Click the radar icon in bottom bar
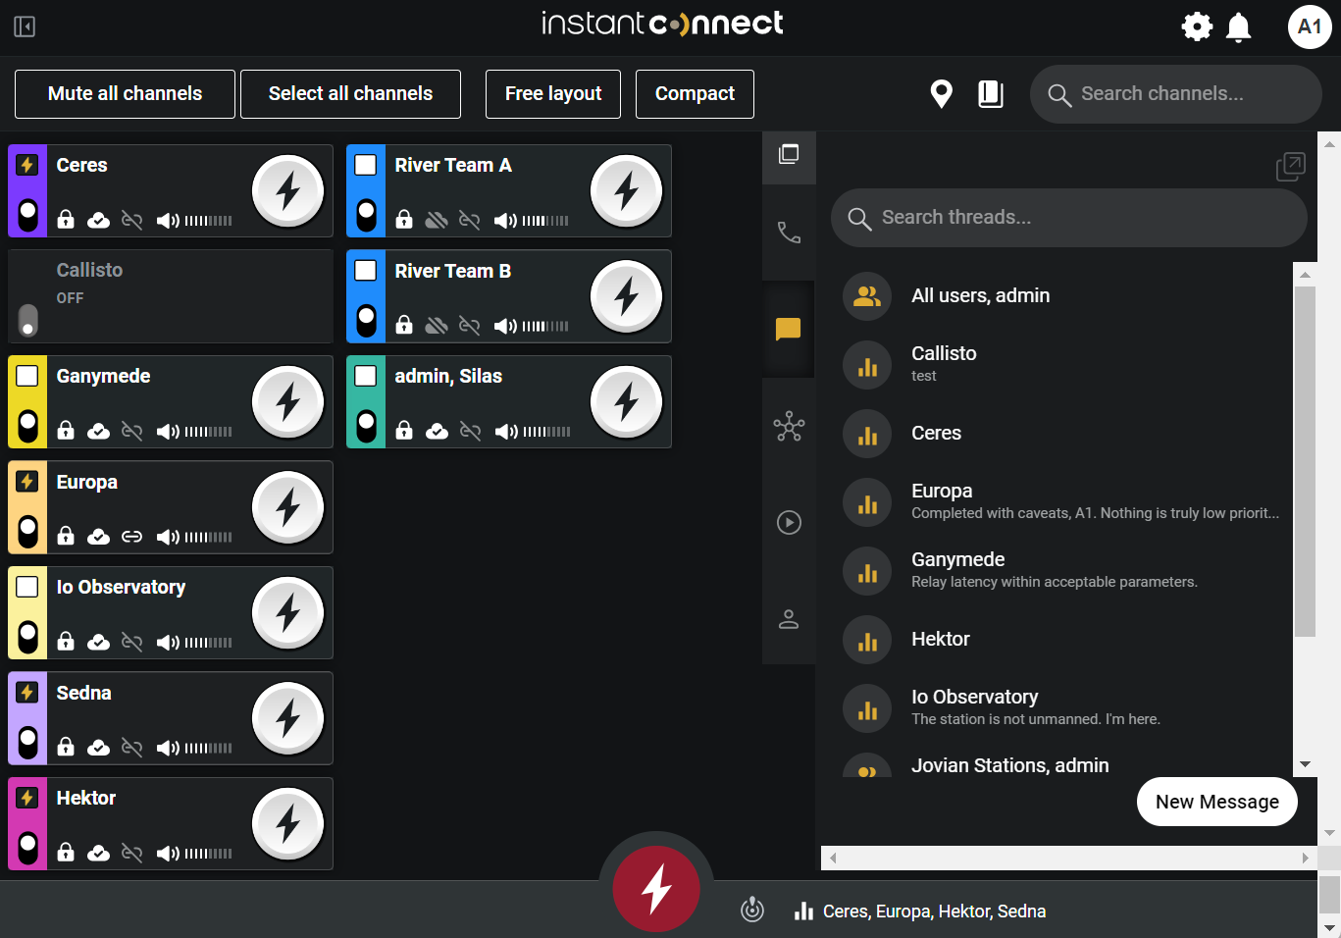1341x938 pixels. 752,911
